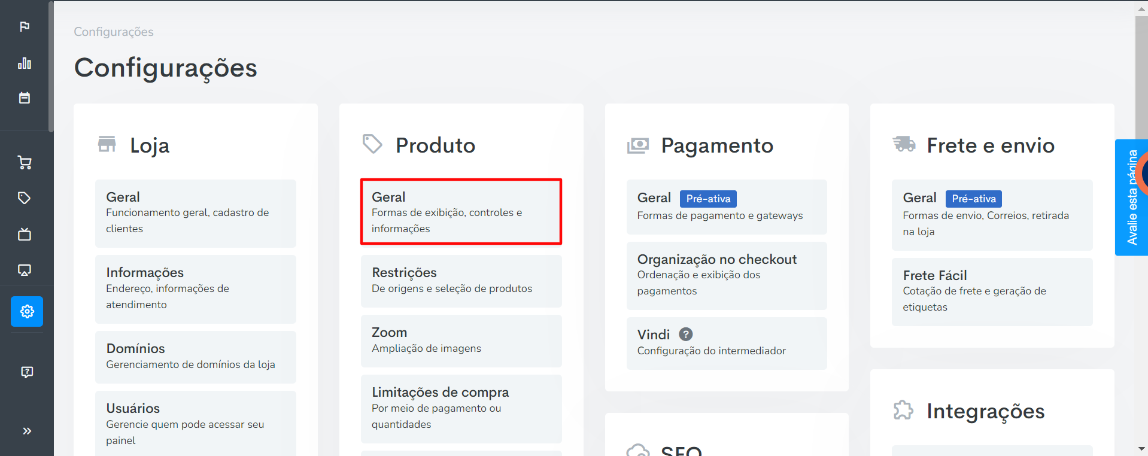Viewport: 1148px width, 456px height.
Task: Click the page scrollbar down arrow
Action: coord(1141,449)
